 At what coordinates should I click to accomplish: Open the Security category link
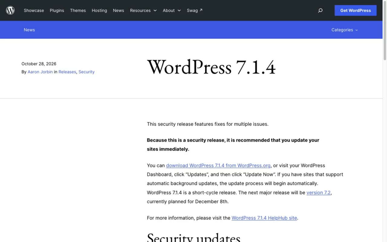[x=86, y=72]
